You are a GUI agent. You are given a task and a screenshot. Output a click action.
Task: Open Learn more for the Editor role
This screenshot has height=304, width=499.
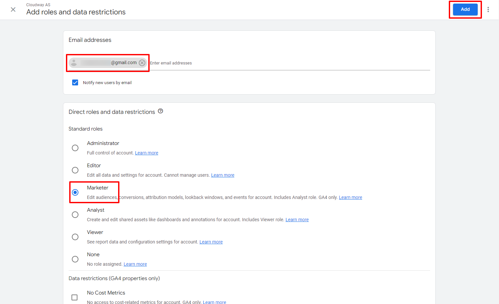[222, 175]
